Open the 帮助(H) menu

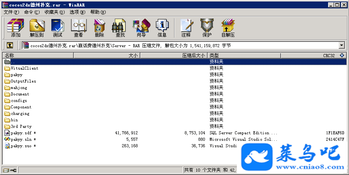click(98, 12)
